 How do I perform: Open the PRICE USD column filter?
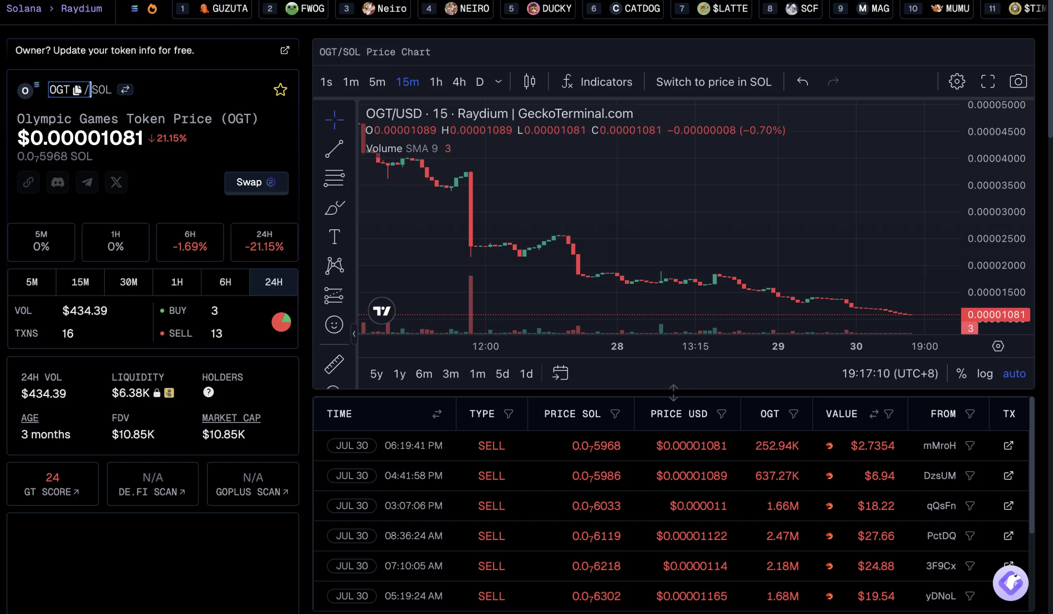[x=721, y=414]
